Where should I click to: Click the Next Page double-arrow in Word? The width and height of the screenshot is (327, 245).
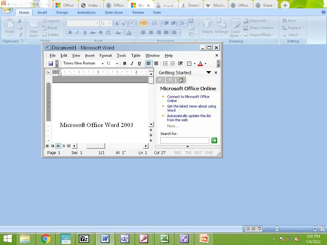(x=151, y=140)
